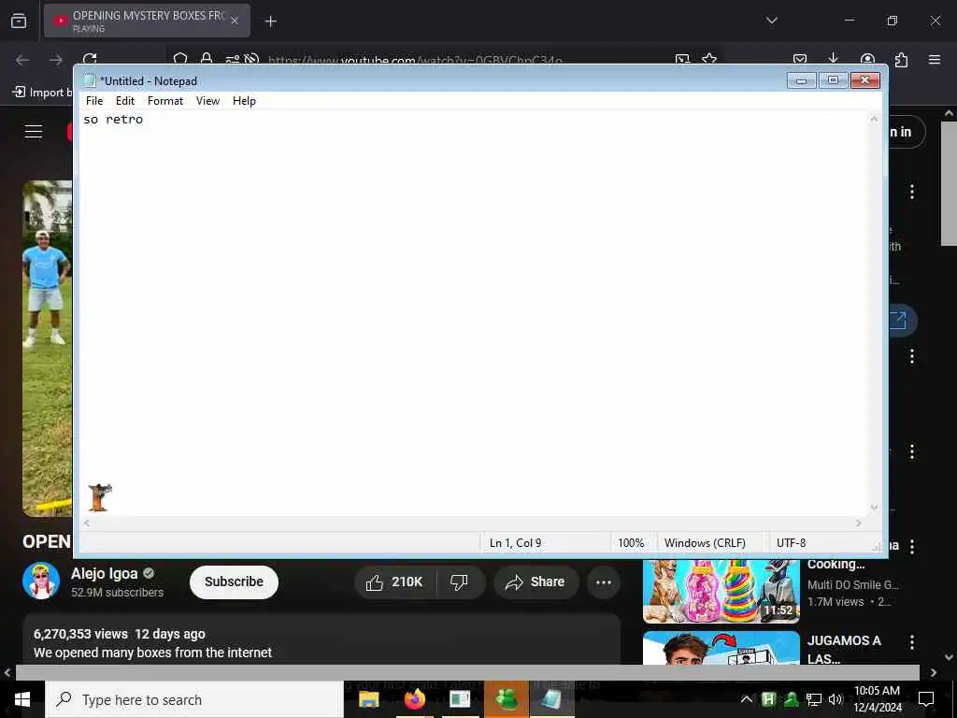The height and width of the screenshot is (718, 957).
Task: Click the 6,270,353 views description text
Action: coord(80,634)
